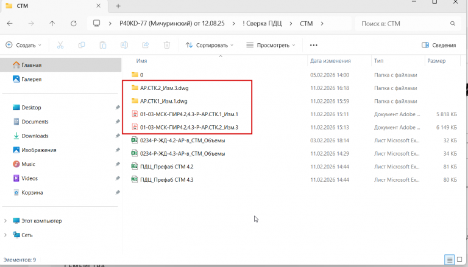Screen dimensions: 468x267
Task: Add a new tab
Action: [x=118, y=6]
